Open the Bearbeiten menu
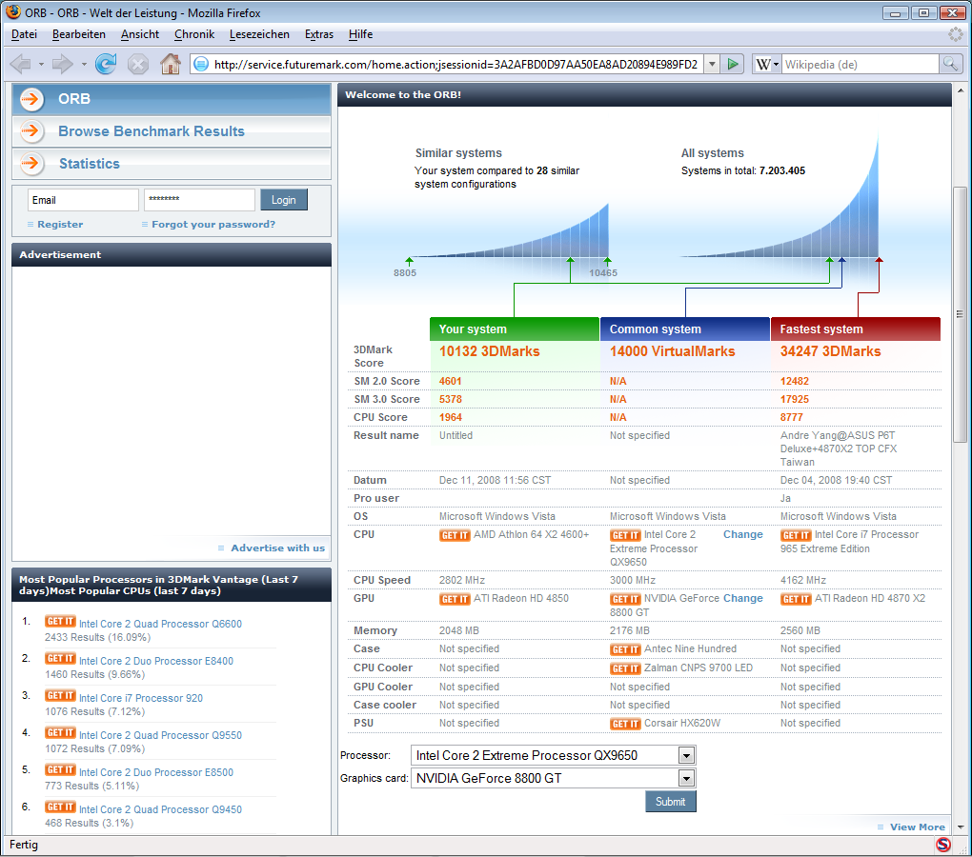972x857 pixels. (x=79, y=34)
